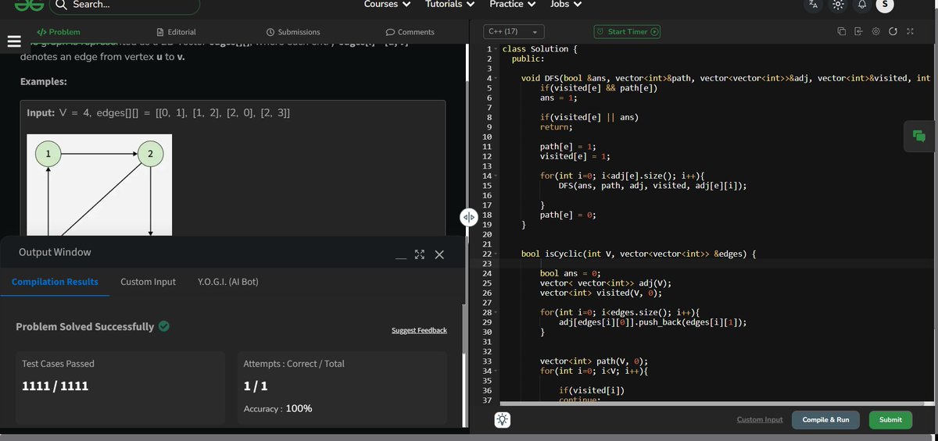The height and width of the screenshot is (441, 938).
Task: Open the C++ (17) language selector
Action: point(514,32)
